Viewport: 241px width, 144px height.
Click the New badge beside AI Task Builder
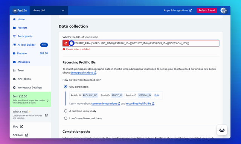click(44, 45)
